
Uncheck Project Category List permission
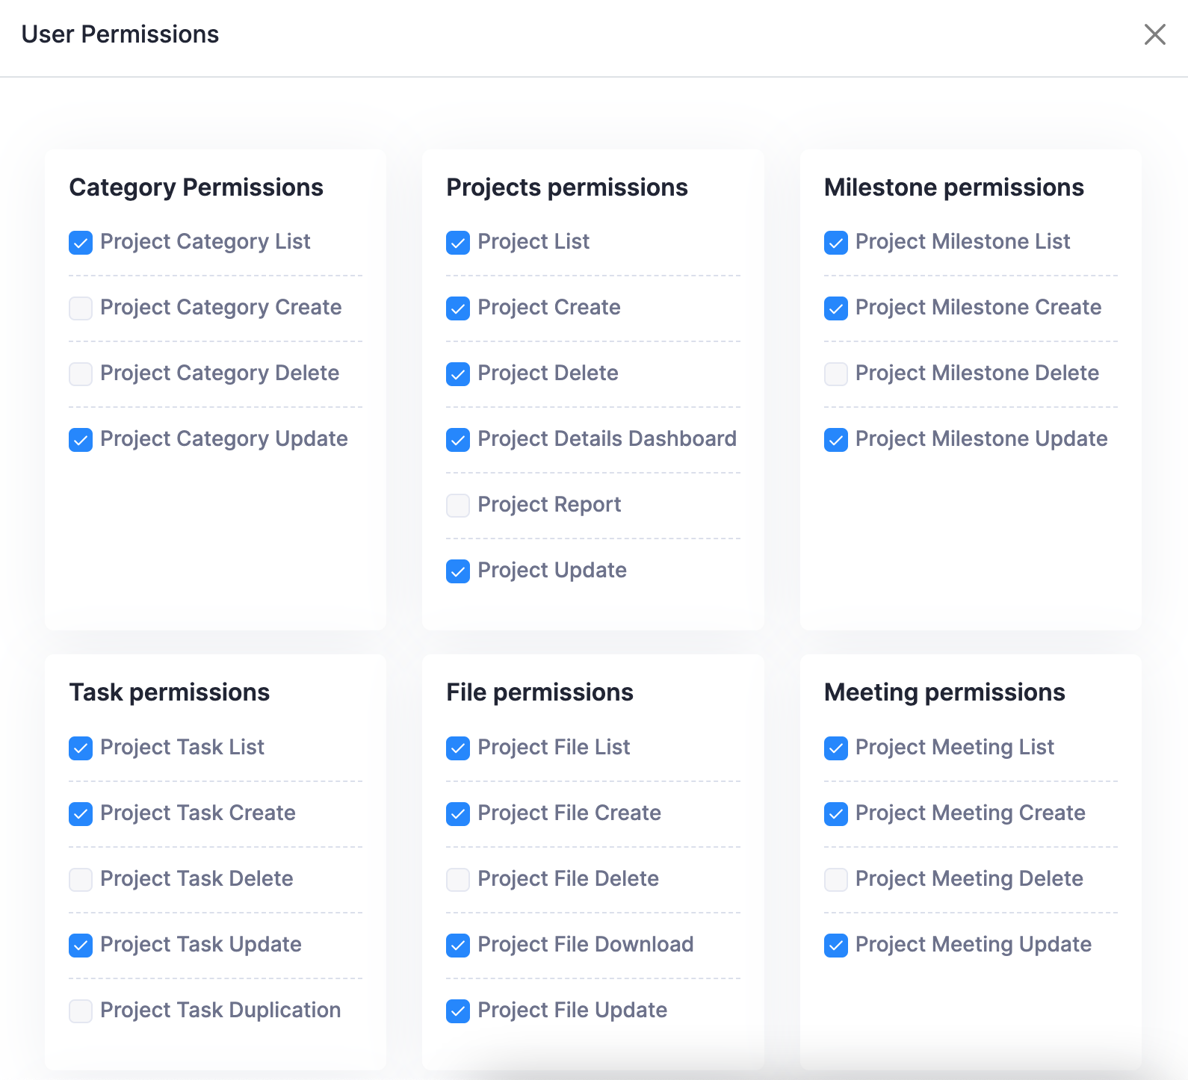click(x=81, y=243)
